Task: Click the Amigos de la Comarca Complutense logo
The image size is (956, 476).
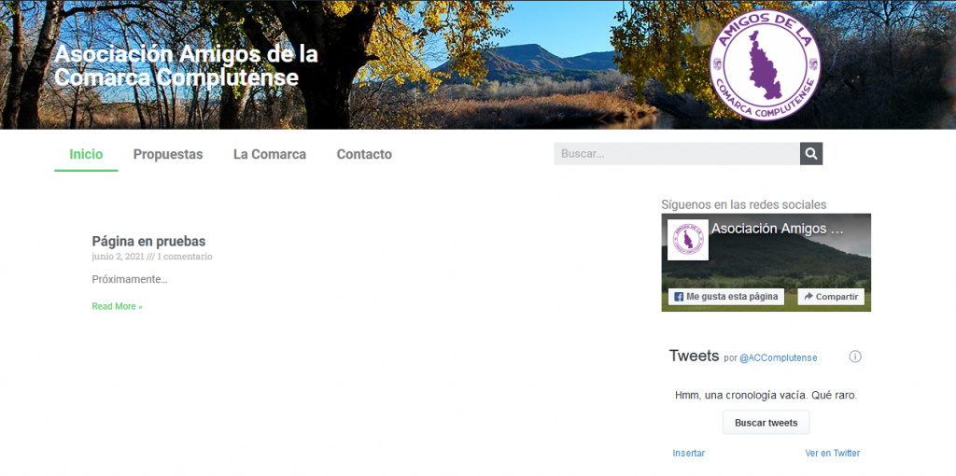Action: [x=764, y=64]
